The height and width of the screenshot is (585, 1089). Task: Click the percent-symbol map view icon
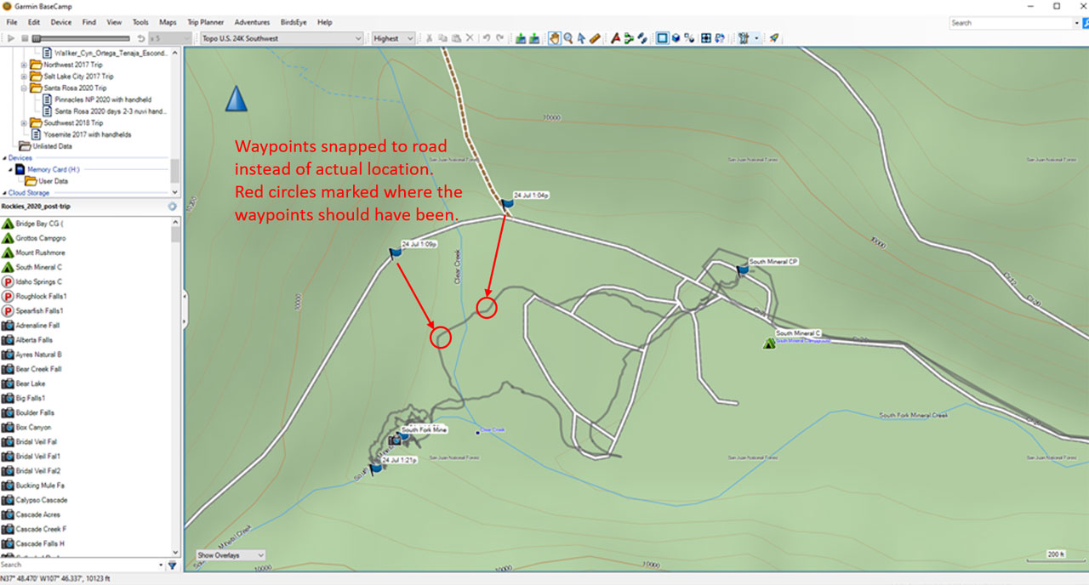pyautogui.click(x=689, y=38)
